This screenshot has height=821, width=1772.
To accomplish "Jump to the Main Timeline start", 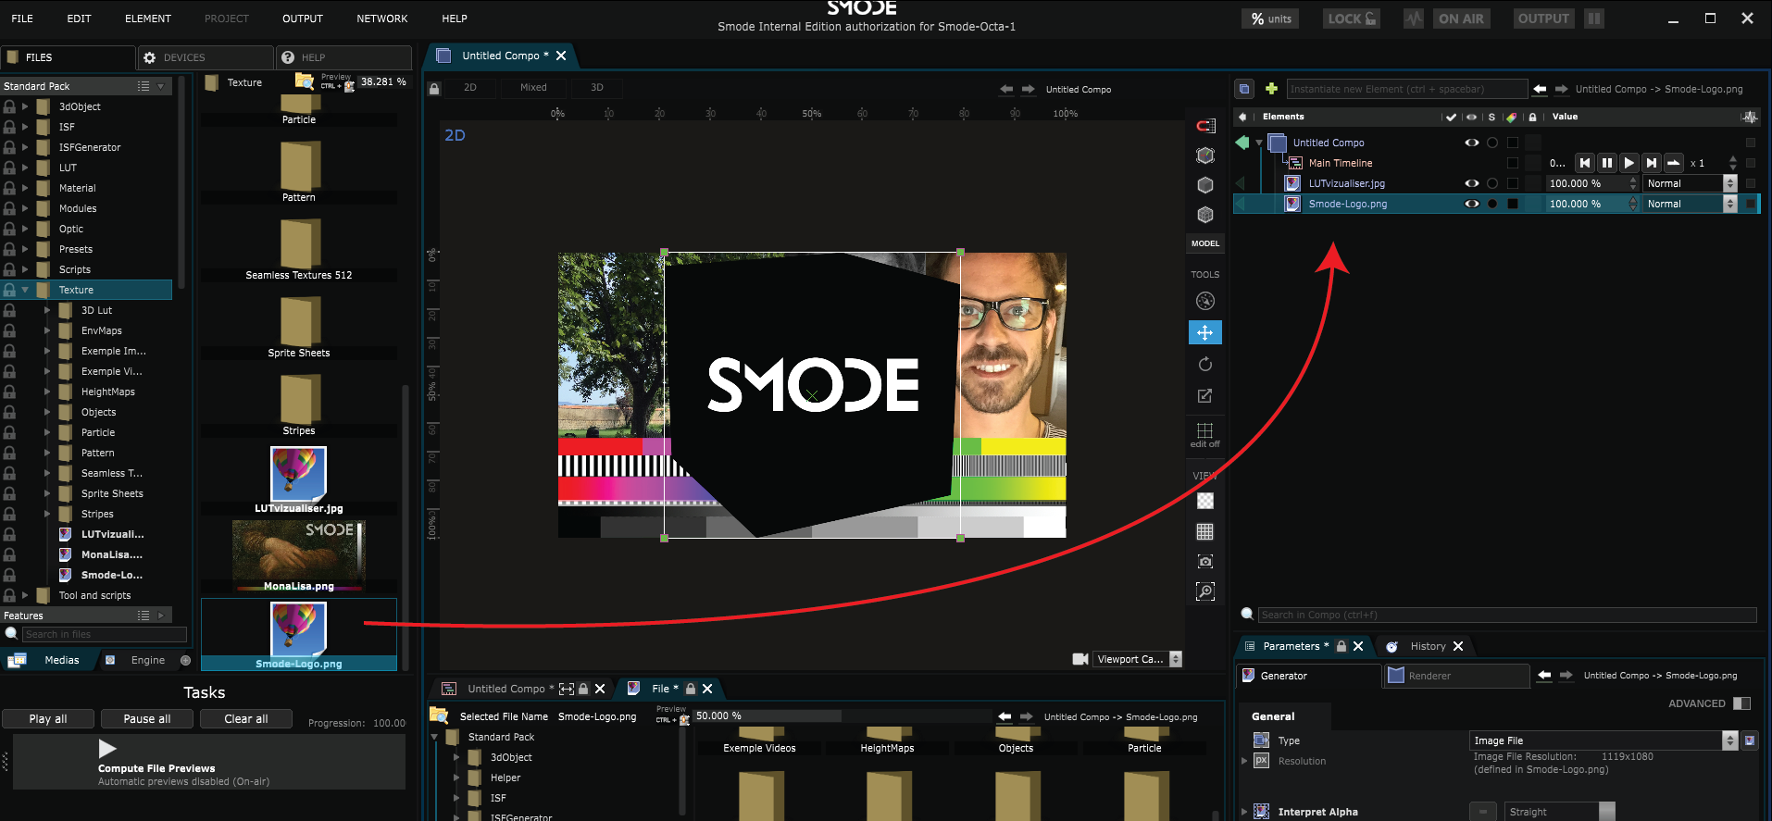I will point(1584,163).
